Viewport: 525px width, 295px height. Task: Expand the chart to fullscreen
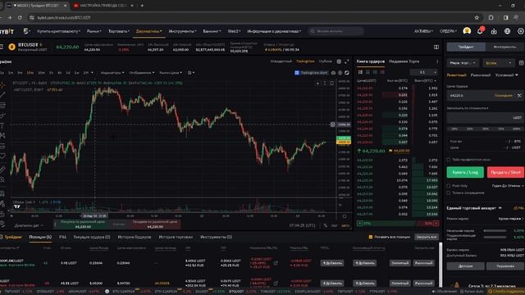click(x=347, y=61)
